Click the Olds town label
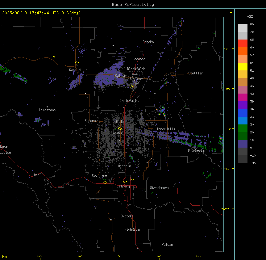The image size is (266, 260). coord(120,122)
